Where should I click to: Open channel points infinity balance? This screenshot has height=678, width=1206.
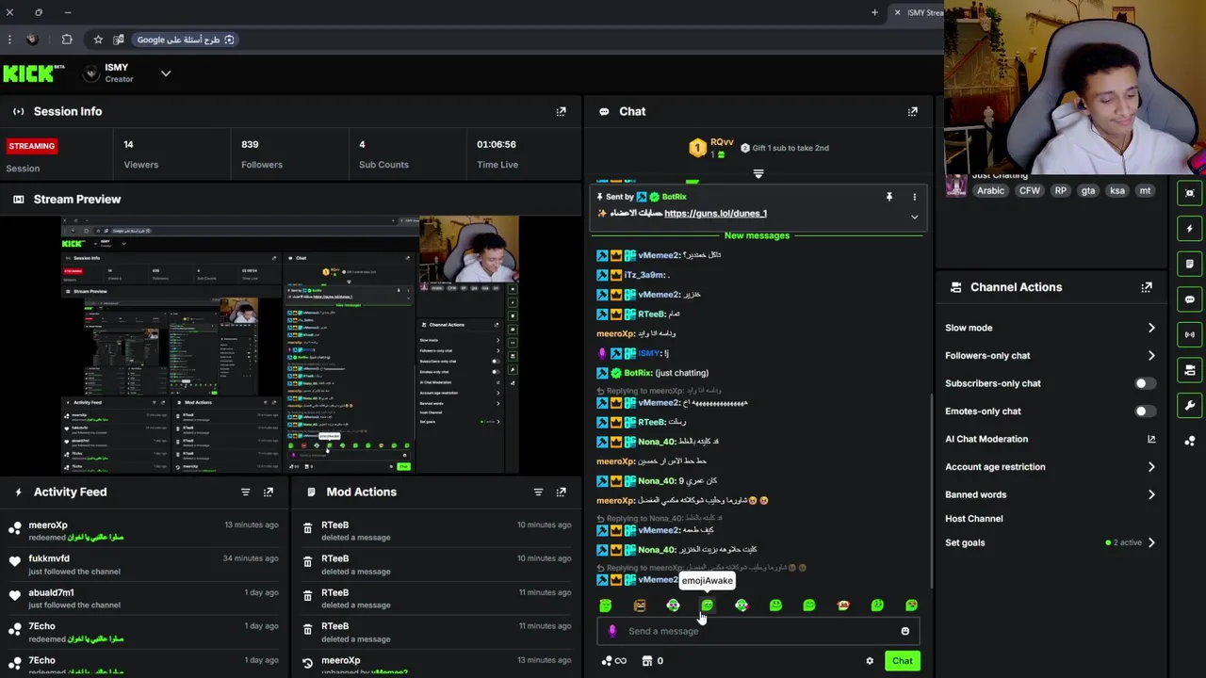coord(613,661)
